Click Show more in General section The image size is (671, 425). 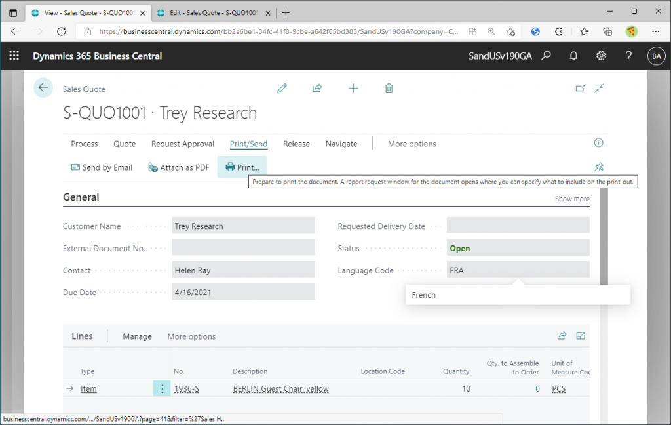[572, 199]
